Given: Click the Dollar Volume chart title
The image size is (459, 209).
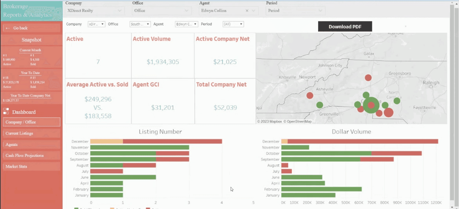Looking at the screenshot, I should pos(351,132).
